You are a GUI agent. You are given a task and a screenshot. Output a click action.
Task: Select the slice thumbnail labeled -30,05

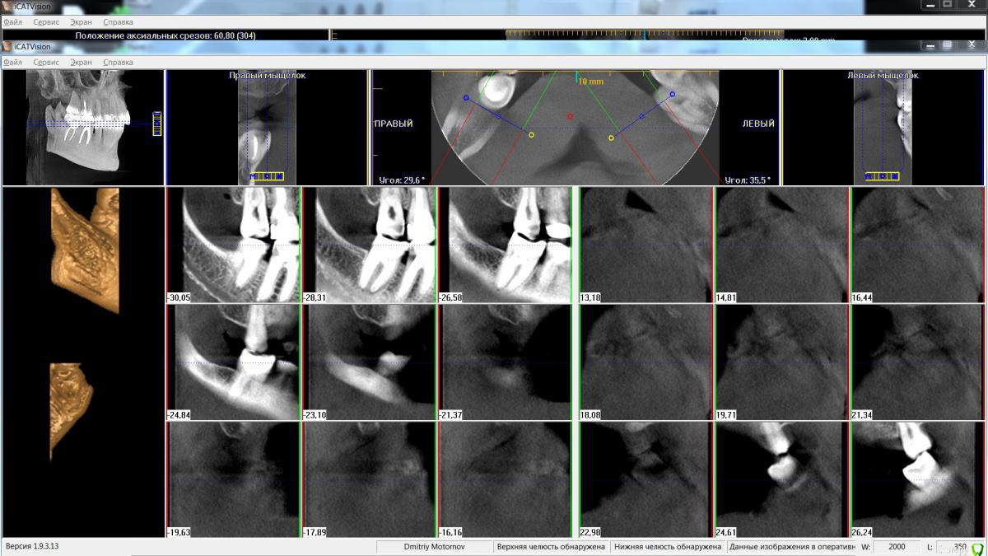click(x=233, y=245)
